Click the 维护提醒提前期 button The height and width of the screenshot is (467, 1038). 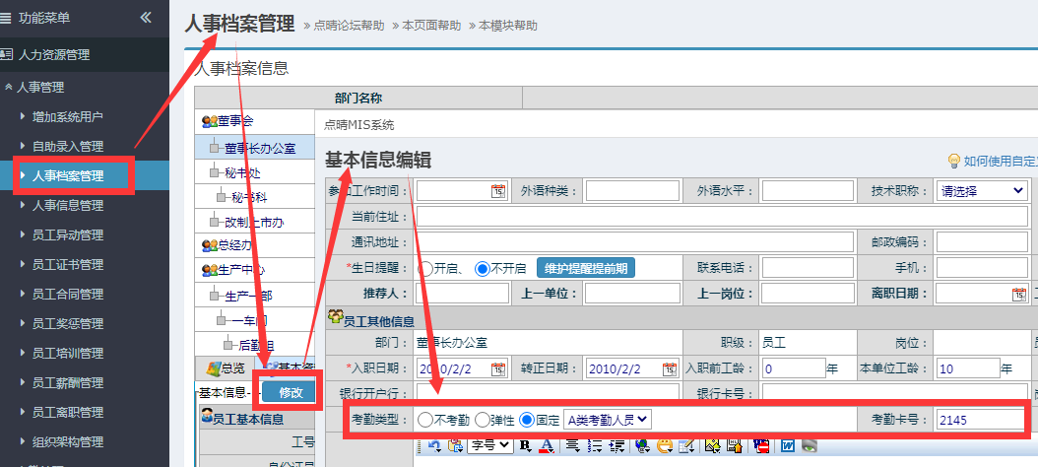pyautogui.click(x=585, y=268)
